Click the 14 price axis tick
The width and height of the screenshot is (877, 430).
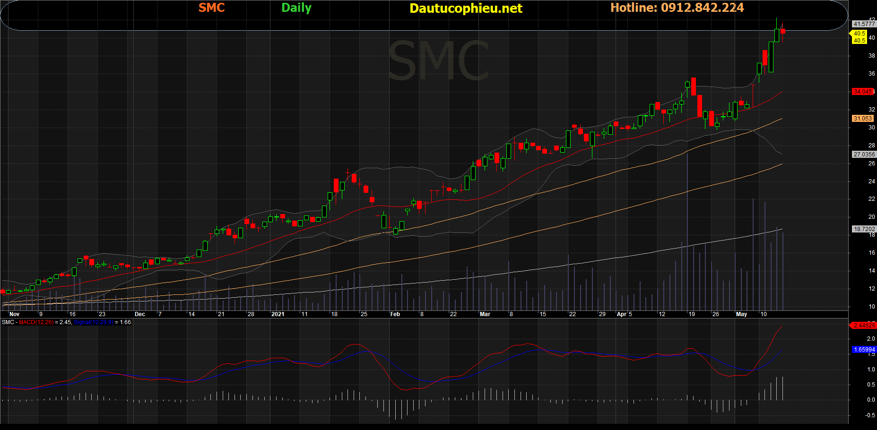pyautogui.click(x=871, y=271)
